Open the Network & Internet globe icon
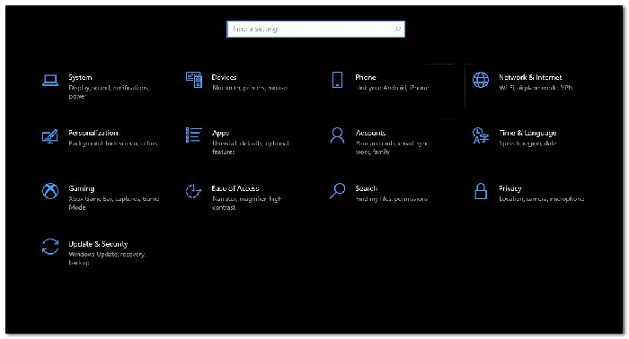This screenshot has width=629, height=339. 481,80
